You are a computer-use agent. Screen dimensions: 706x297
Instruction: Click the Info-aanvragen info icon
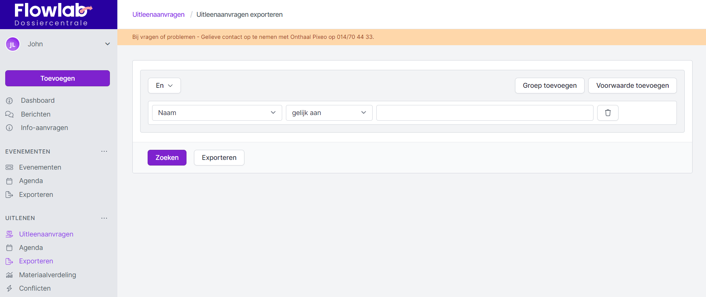9,128
